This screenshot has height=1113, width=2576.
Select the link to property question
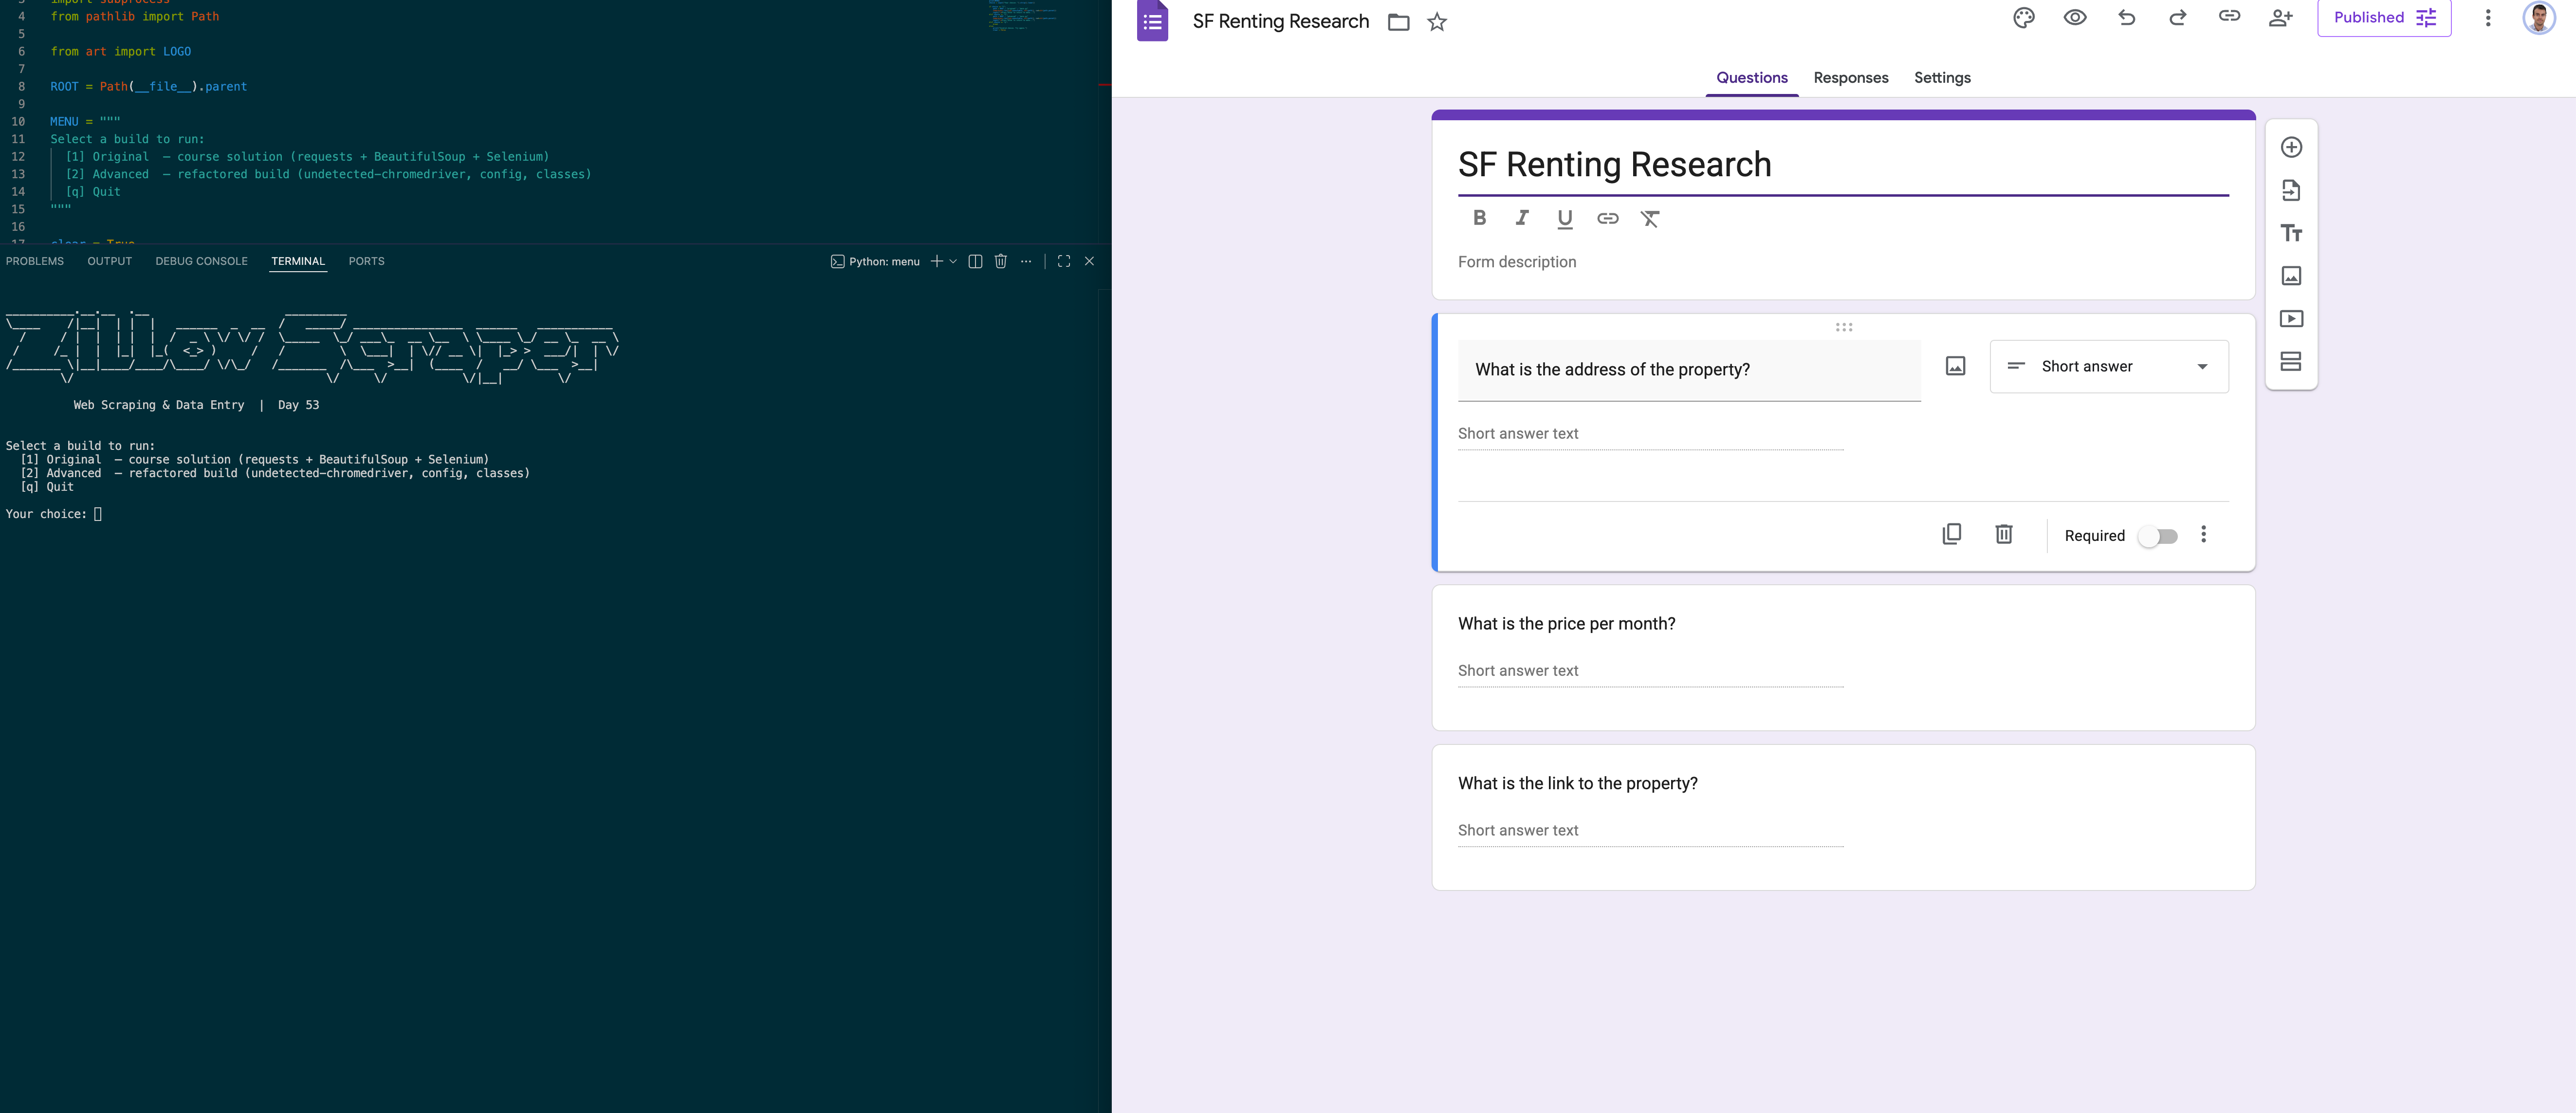click(1843, 817)
